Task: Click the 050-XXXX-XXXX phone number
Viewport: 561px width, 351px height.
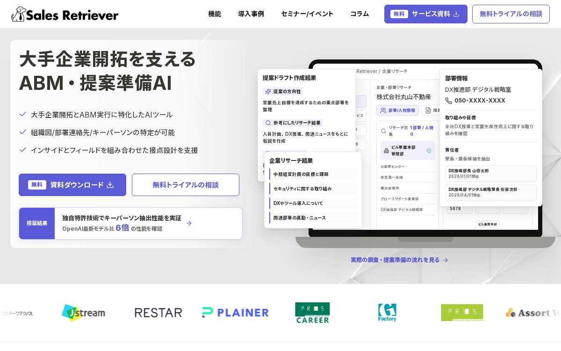Action: (480, 101)
